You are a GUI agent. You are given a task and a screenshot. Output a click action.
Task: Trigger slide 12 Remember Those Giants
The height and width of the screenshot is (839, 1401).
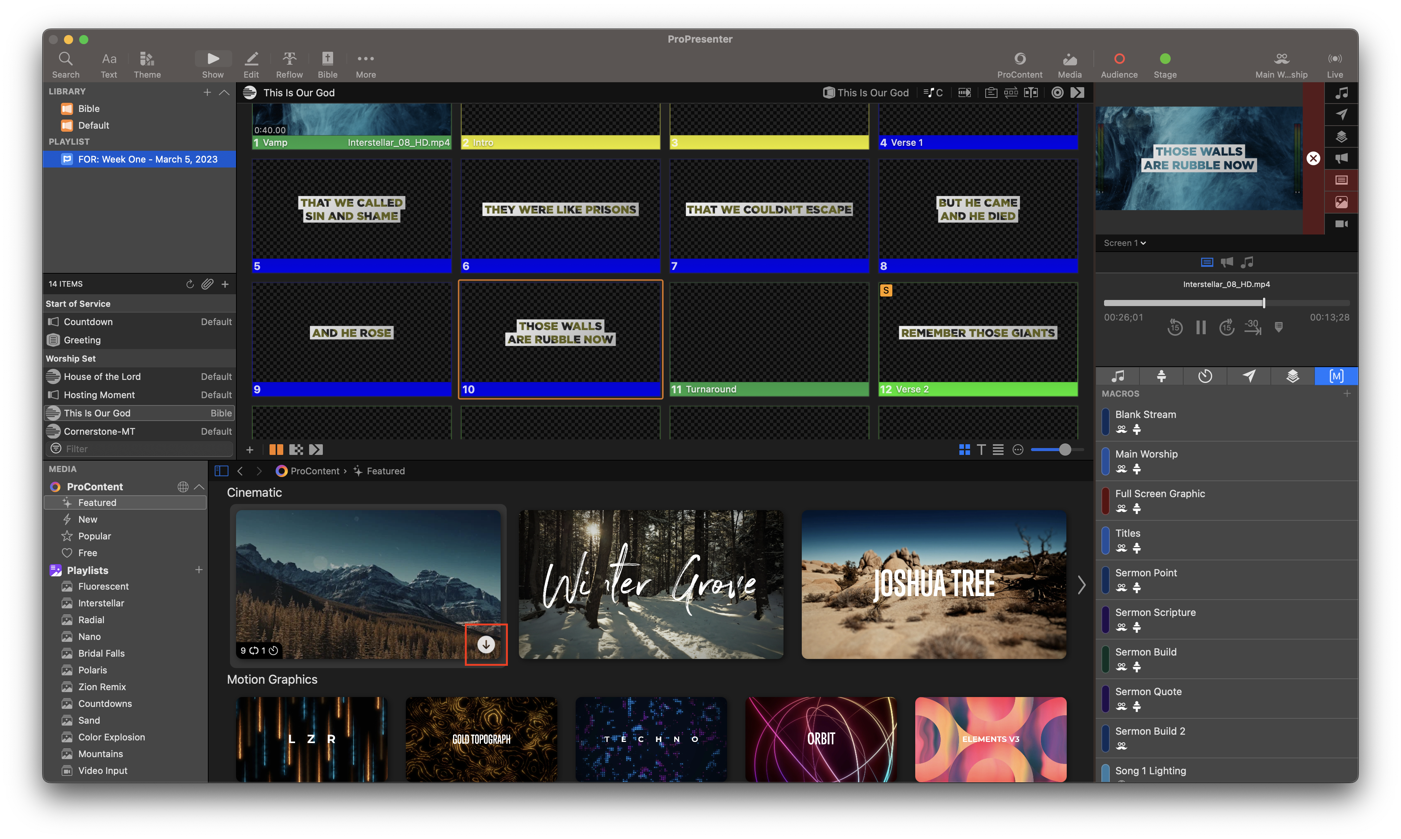(978, 339)
